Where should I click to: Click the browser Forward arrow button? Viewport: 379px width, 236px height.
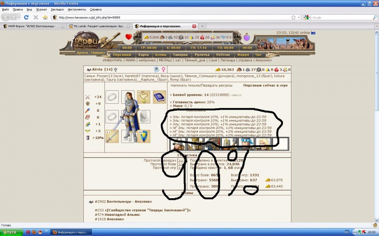click(x=13, y=17)
